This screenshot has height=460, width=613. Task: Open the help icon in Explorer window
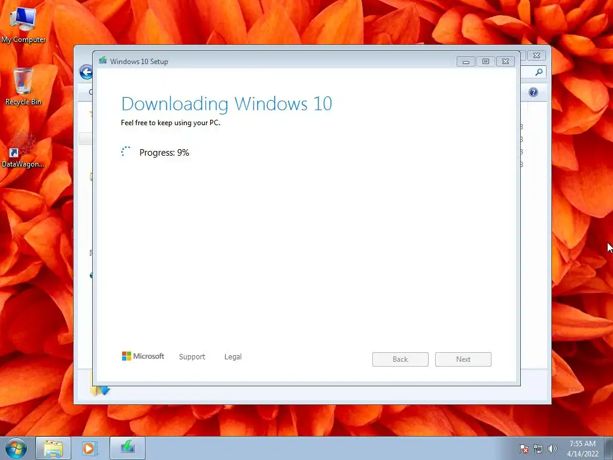(x=533, y=92)
